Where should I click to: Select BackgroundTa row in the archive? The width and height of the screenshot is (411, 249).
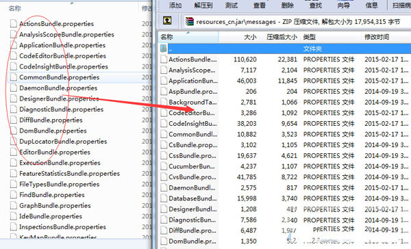pos(285,102)
